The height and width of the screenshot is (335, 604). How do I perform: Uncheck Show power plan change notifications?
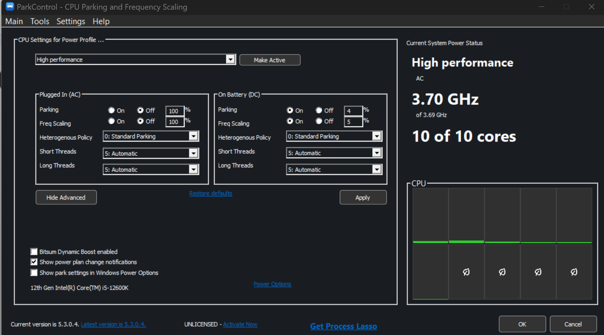point(34,262)
